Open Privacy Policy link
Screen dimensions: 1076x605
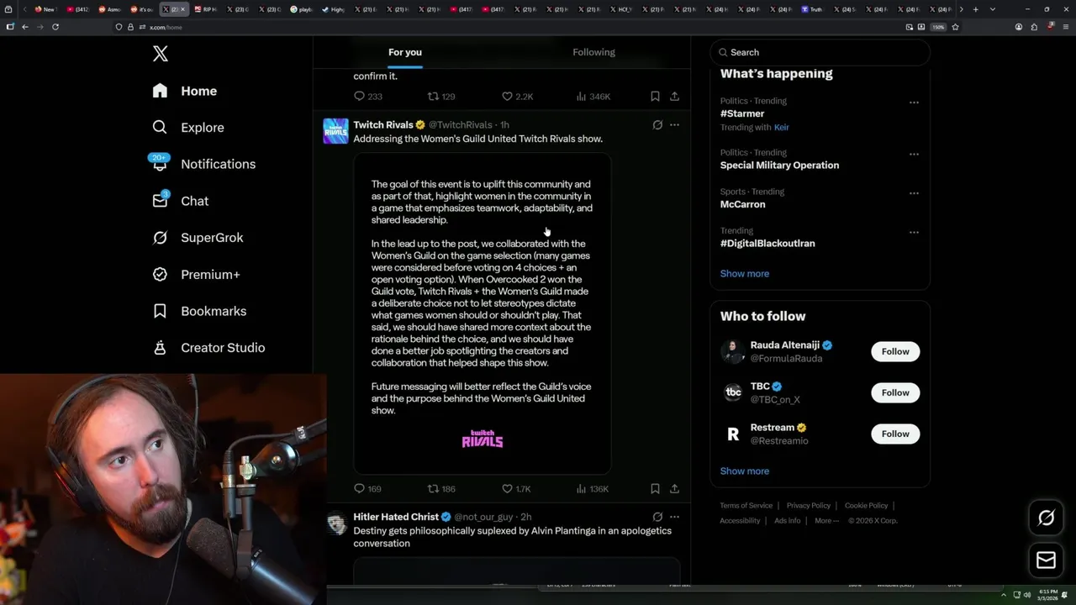(x=808, y=506)
